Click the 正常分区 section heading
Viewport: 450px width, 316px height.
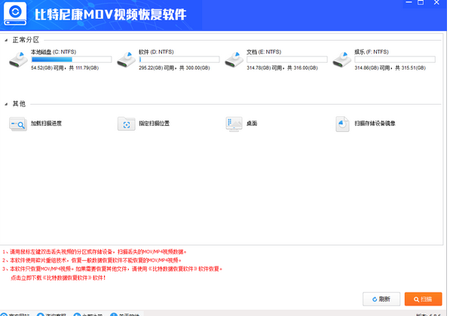[x=26, y=40]
